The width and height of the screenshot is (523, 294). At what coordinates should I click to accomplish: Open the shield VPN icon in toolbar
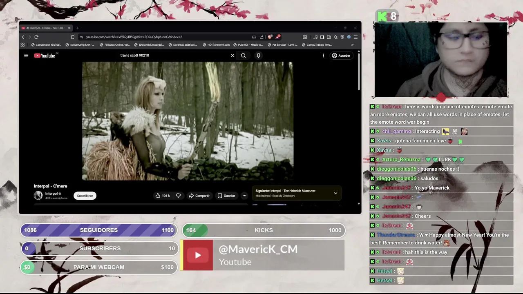click(342, 37)
